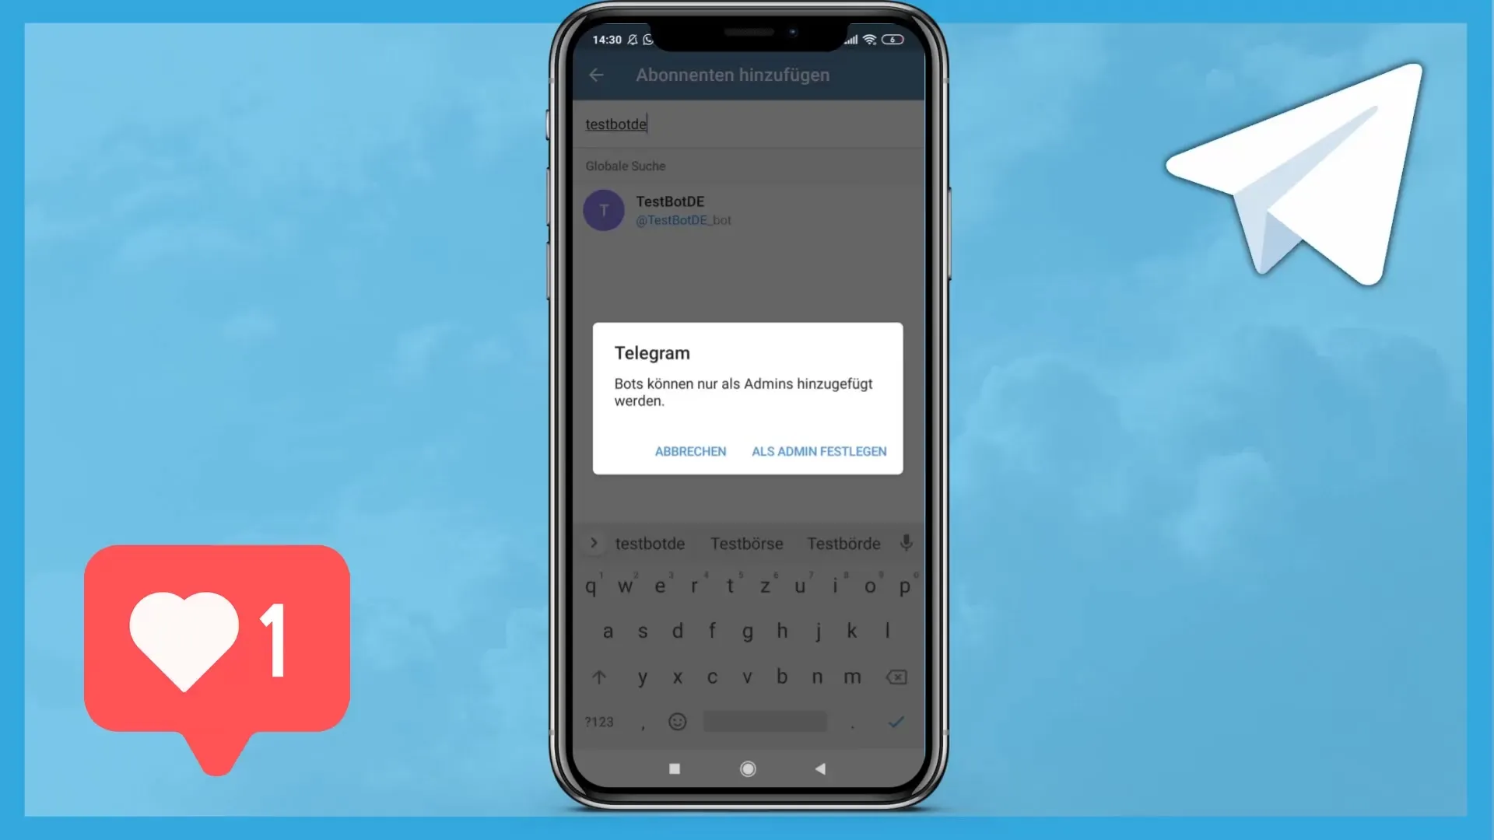
Task: Expand global search results section
Action: [x=625, y=165]
